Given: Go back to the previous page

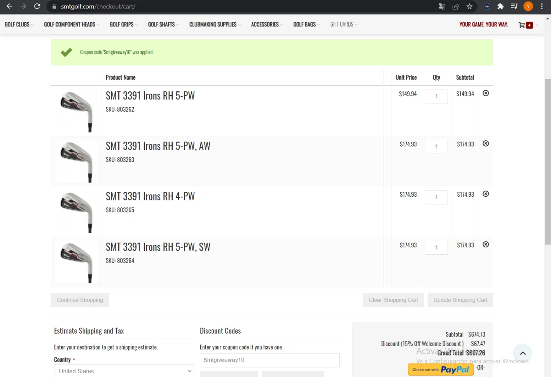Looking at the screenshot, I should (10, 6).
